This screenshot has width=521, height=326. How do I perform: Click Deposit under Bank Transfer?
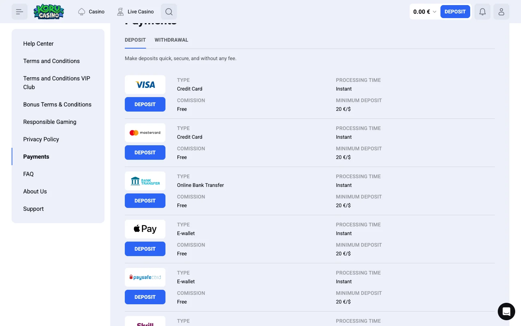point(145,201)
